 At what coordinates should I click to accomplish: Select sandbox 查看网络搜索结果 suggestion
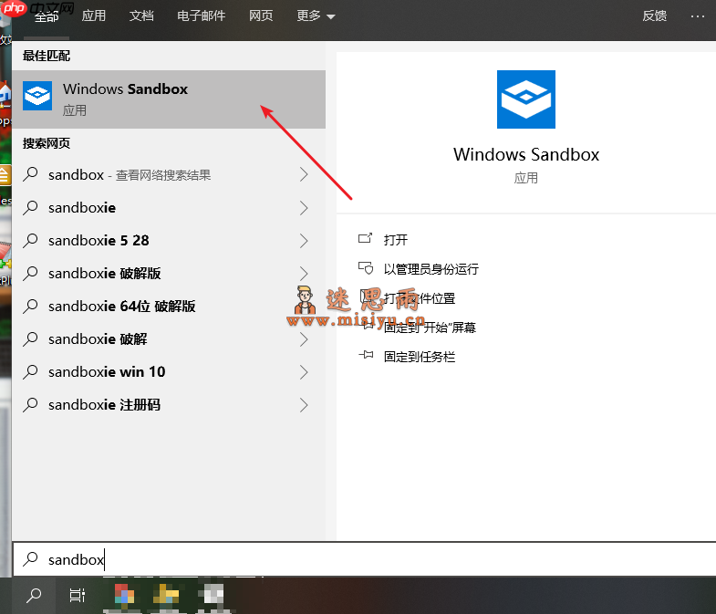click(x=169, y=174)
